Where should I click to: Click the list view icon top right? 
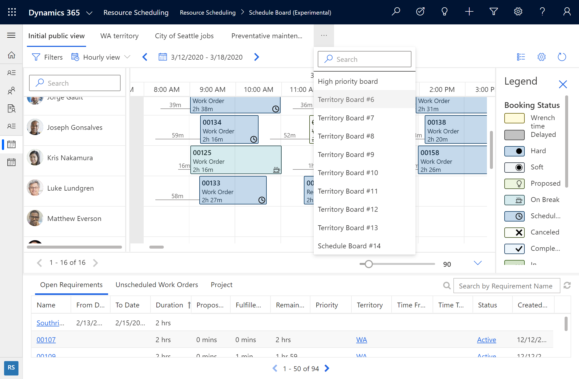tap(521, 56)
